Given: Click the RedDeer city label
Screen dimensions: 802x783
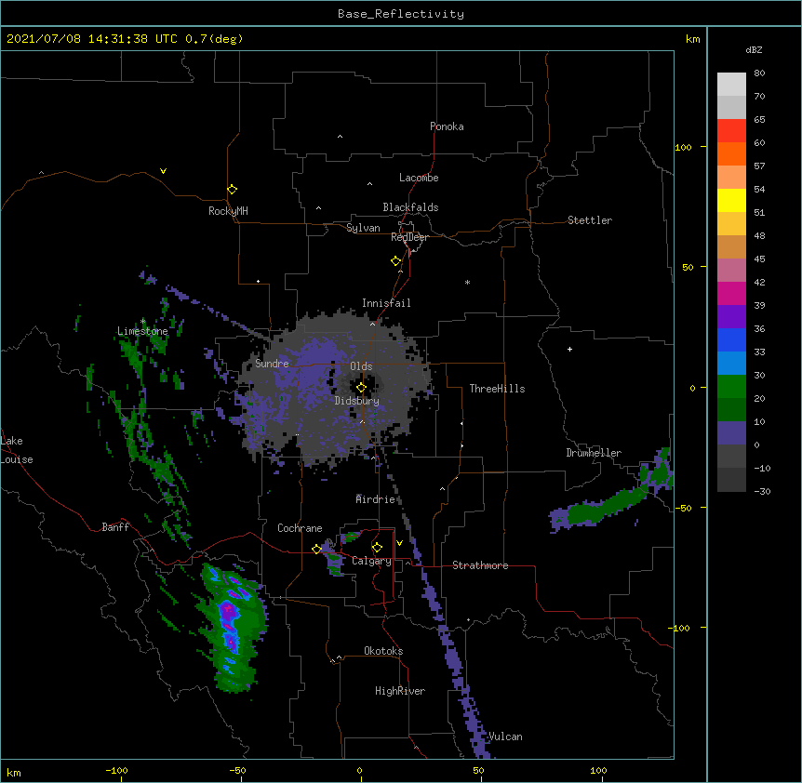Looking at the screenshot, I should pyautogui.click(x=409, y=237).
